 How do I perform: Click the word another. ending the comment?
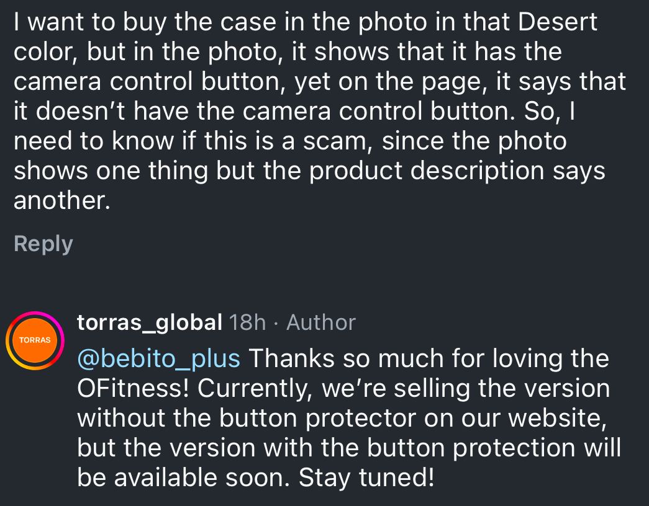tap(61, 201)
